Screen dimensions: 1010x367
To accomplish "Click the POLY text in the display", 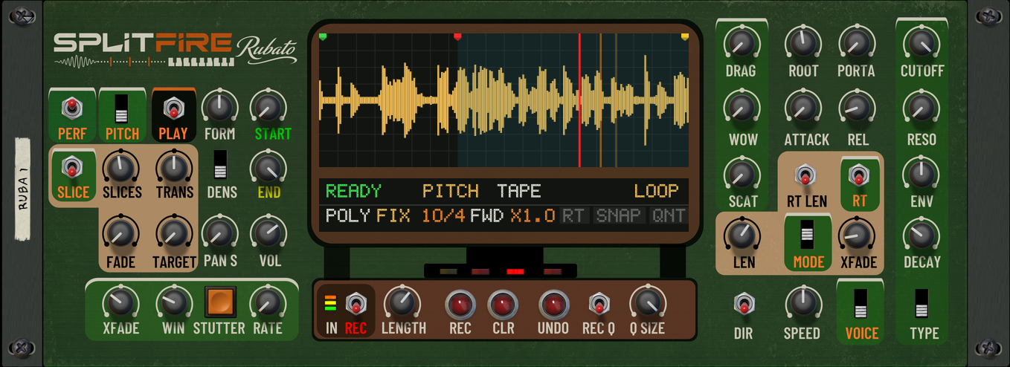I will (x=348, y=216).
